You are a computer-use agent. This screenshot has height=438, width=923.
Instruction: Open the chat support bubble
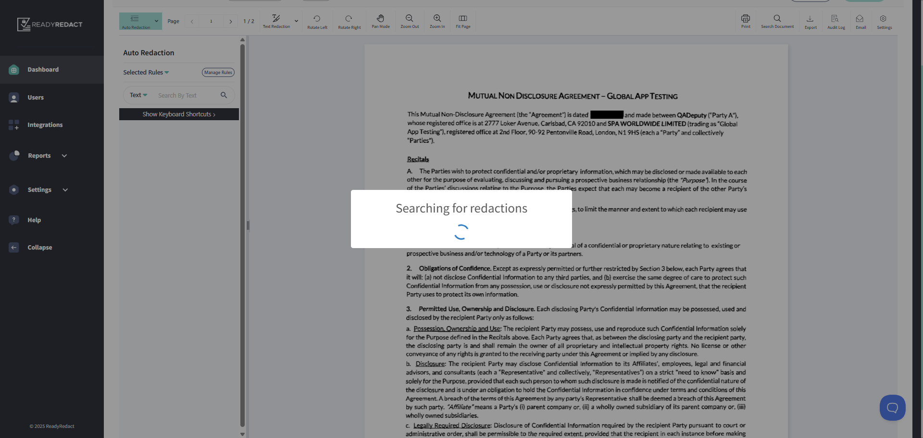892,408
